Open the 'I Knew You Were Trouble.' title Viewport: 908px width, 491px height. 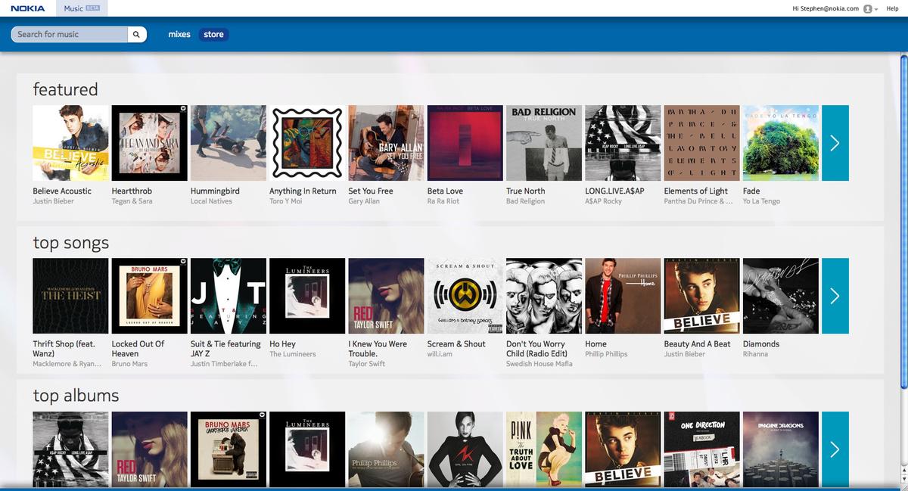click(x=378, y=349)
